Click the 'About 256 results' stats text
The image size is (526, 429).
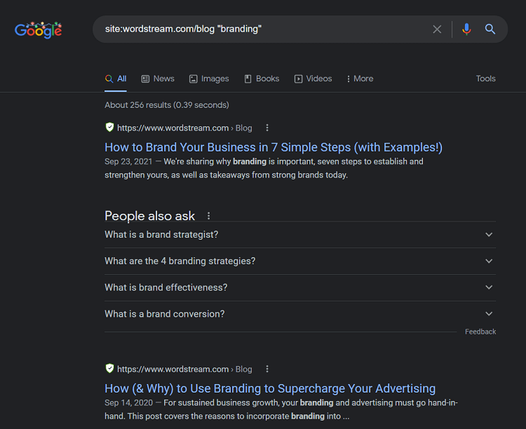point(167,105)
